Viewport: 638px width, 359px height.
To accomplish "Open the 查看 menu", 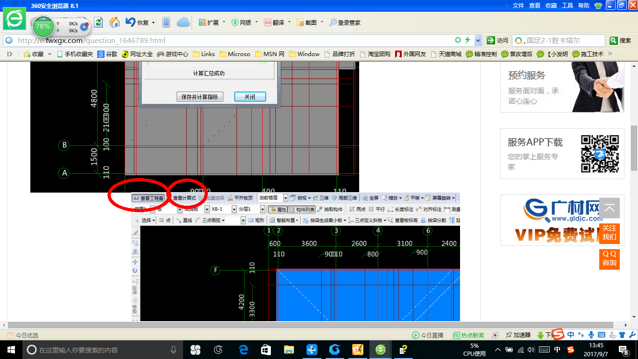I will [x=535, y=6].
